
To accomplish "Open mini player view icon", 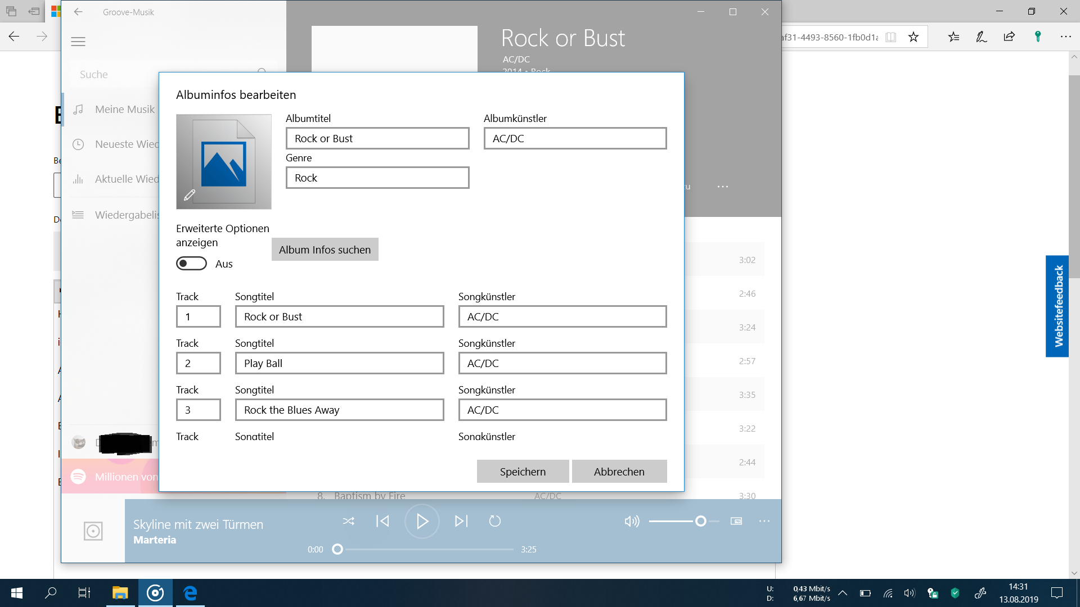I will point(736,521).
